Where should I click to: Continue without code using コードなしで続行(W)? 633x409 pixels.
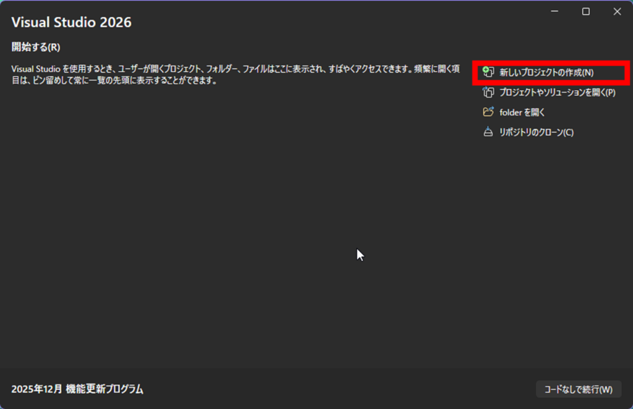click(578, 389)
